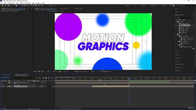Open parent dropdown of first FULL ANIMATION layer

pyautogui.click(x=48, y=83)
